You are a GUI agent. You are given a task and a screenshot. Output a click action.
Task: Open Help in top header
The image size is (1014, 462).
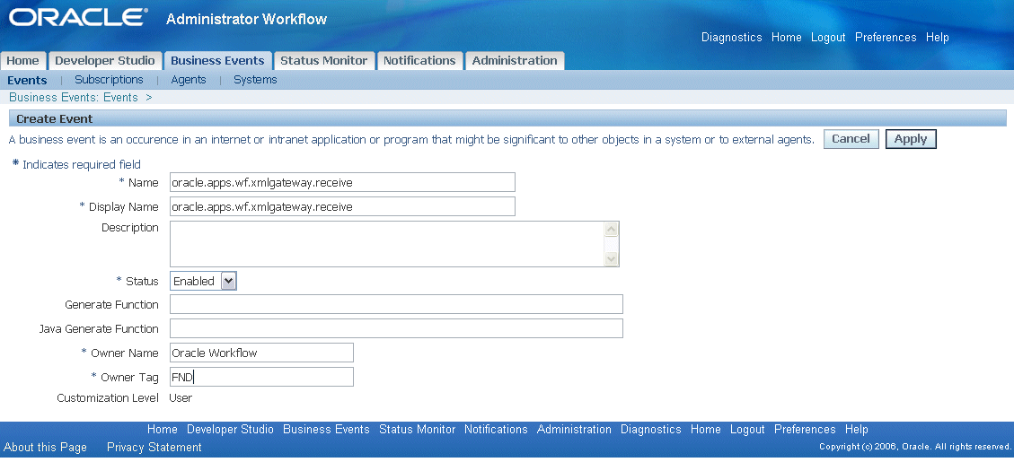click(x=937, y=38)
